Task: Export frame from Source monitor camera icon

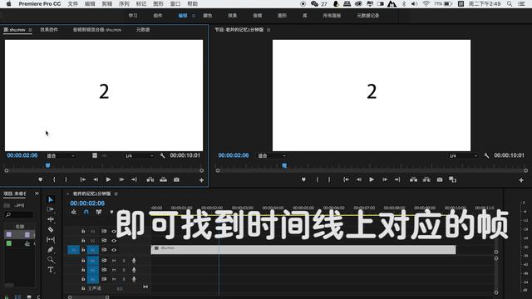Action: [176, 179]
